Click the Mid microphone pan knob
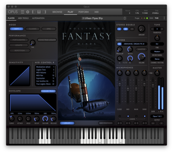This screenshot has height=153, width=173. pyautogui.click(x=128, y=73)
